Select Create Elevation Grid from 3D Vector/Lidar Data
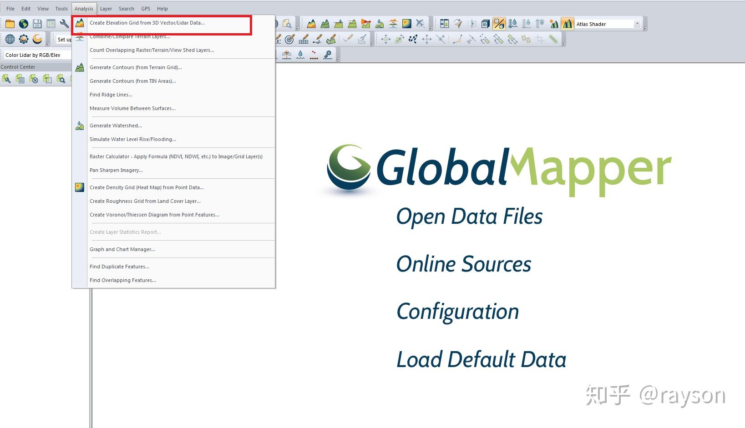This screenshot has height=428, width=745. tap(173, 23)
